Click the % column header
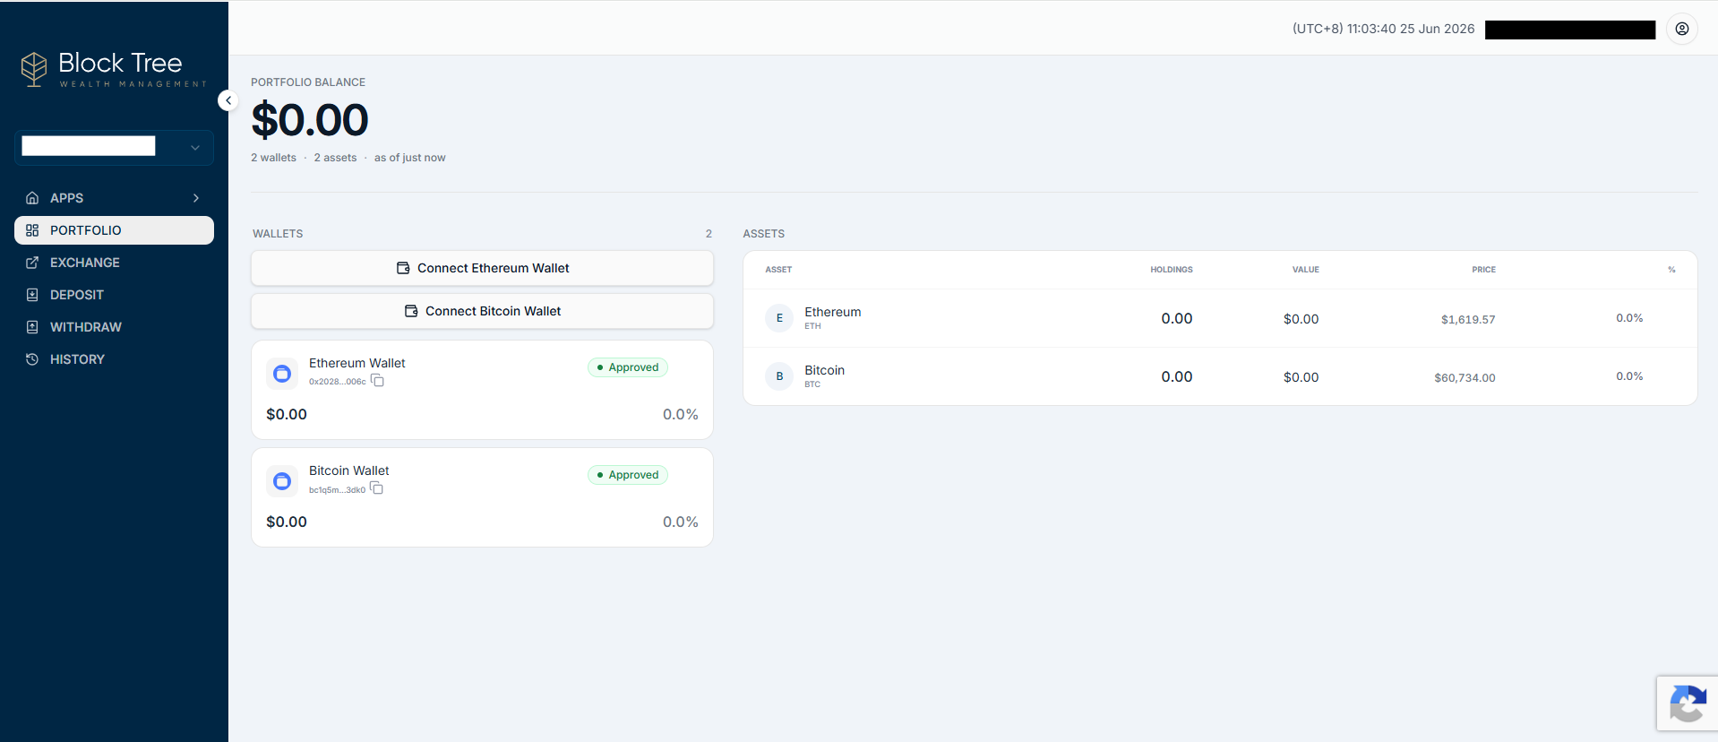Screen dimensions: 1718x742 coord(1671,270)
